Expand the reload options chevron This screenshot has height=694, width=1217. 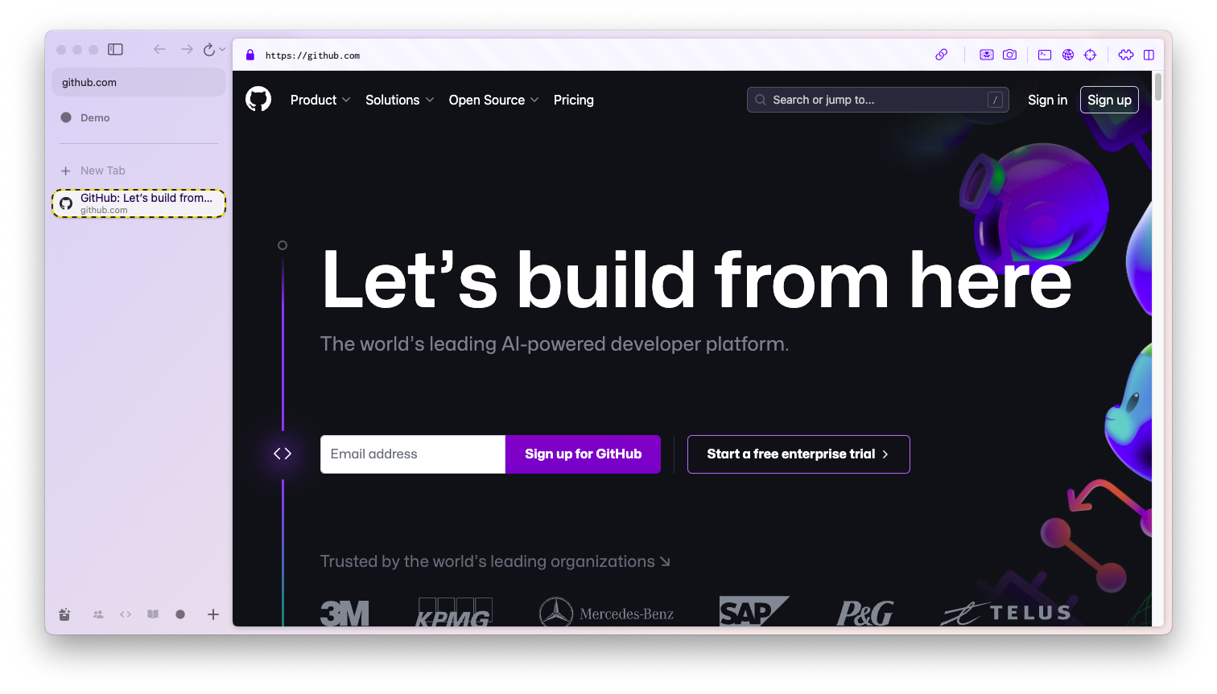click(223, 49)
